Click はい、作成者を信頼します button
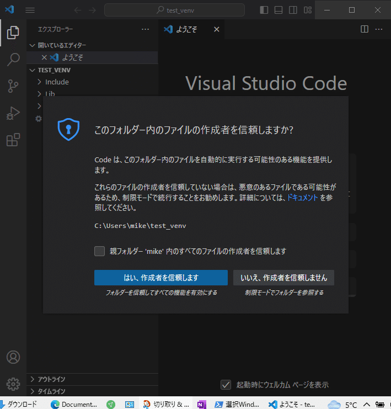Viewport: 391px width, 409px height. coord(161,278)
